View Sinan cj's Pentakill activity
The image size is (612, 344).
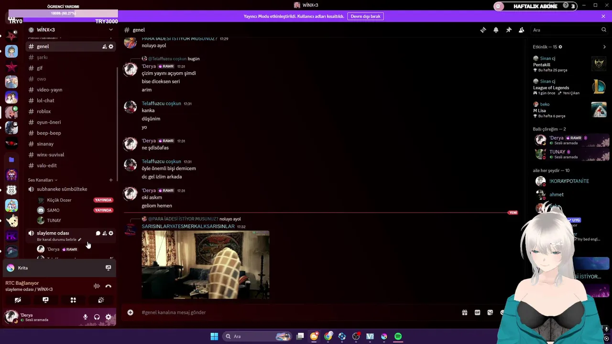(569, 64)
